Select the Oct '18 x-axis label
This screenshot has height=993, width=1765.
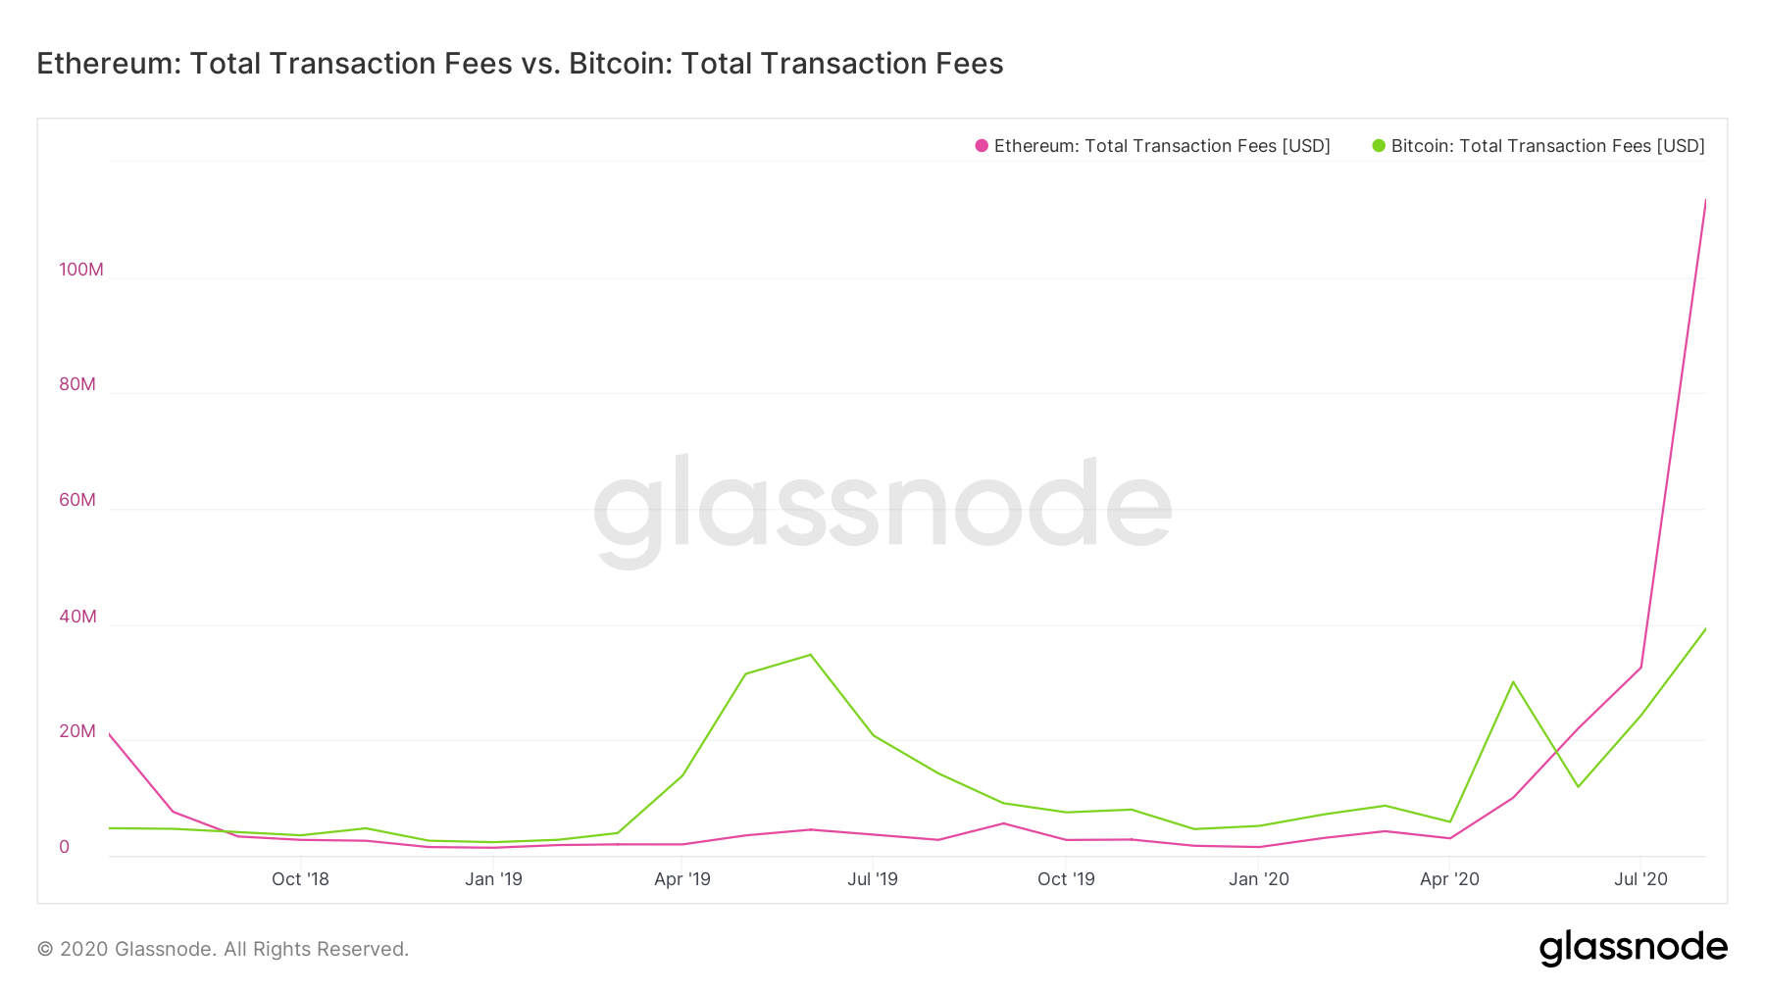[x=300, y=879]
